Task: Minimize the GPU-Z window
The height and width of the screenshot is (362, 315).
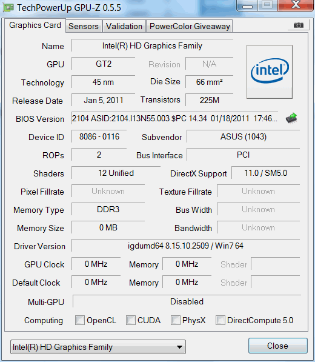Action: [x=247, y=5]
